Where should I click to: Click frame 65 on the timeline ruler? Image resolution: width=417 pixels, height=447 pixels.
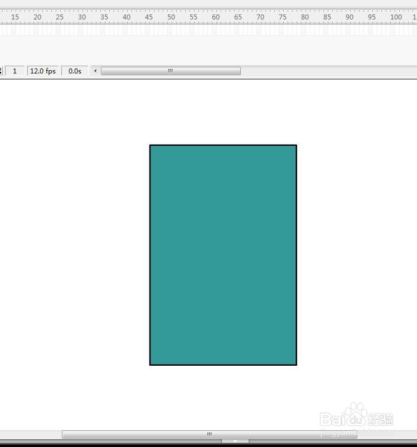238,17
